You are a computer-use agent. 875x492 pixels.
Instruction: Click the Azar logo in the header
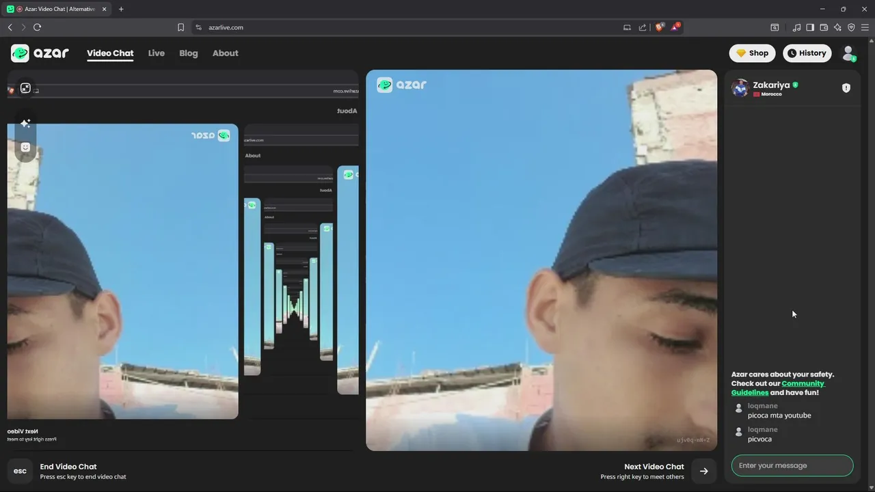pos(40,53)
